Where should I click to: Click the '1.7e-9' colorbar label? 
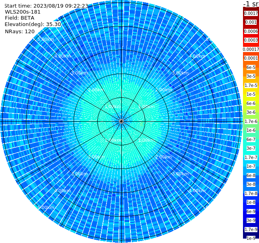(x=251, y=229)
